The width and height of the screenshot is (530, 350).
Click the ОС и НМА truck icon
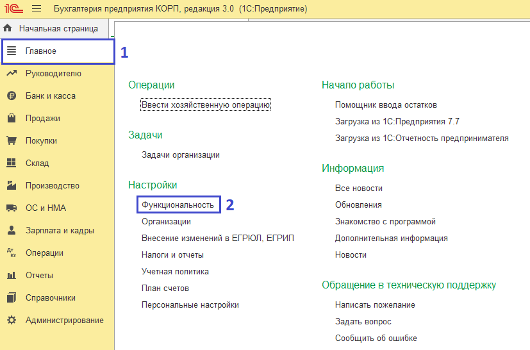pos(11,208)
